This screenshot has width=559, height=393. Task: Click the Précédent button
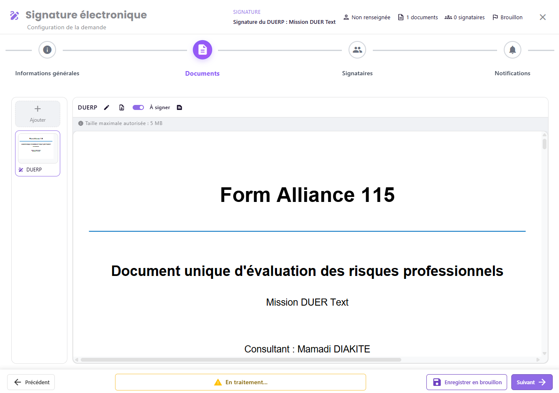pos(31,382)
